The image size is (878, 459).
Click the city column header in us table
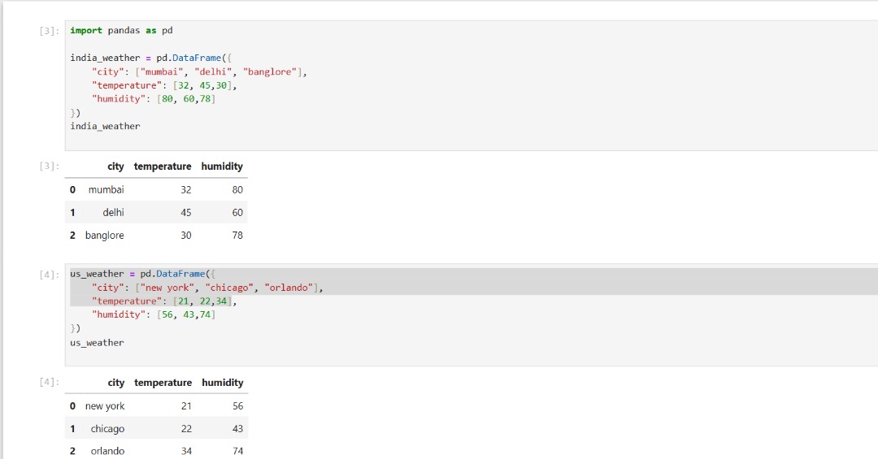(x=116, y=383)
